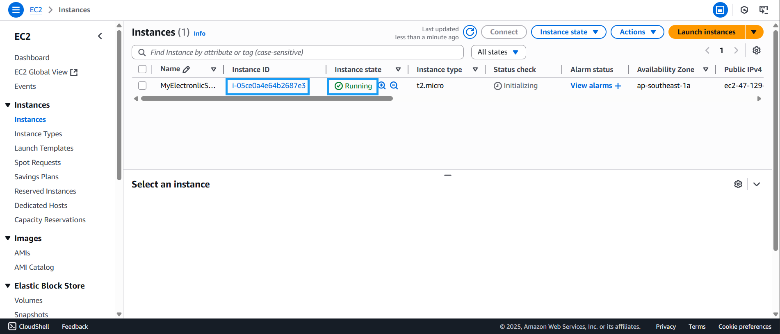Open the EC2 Global View external link
This screenshot has width=780, height=334.
coord(46,72)
